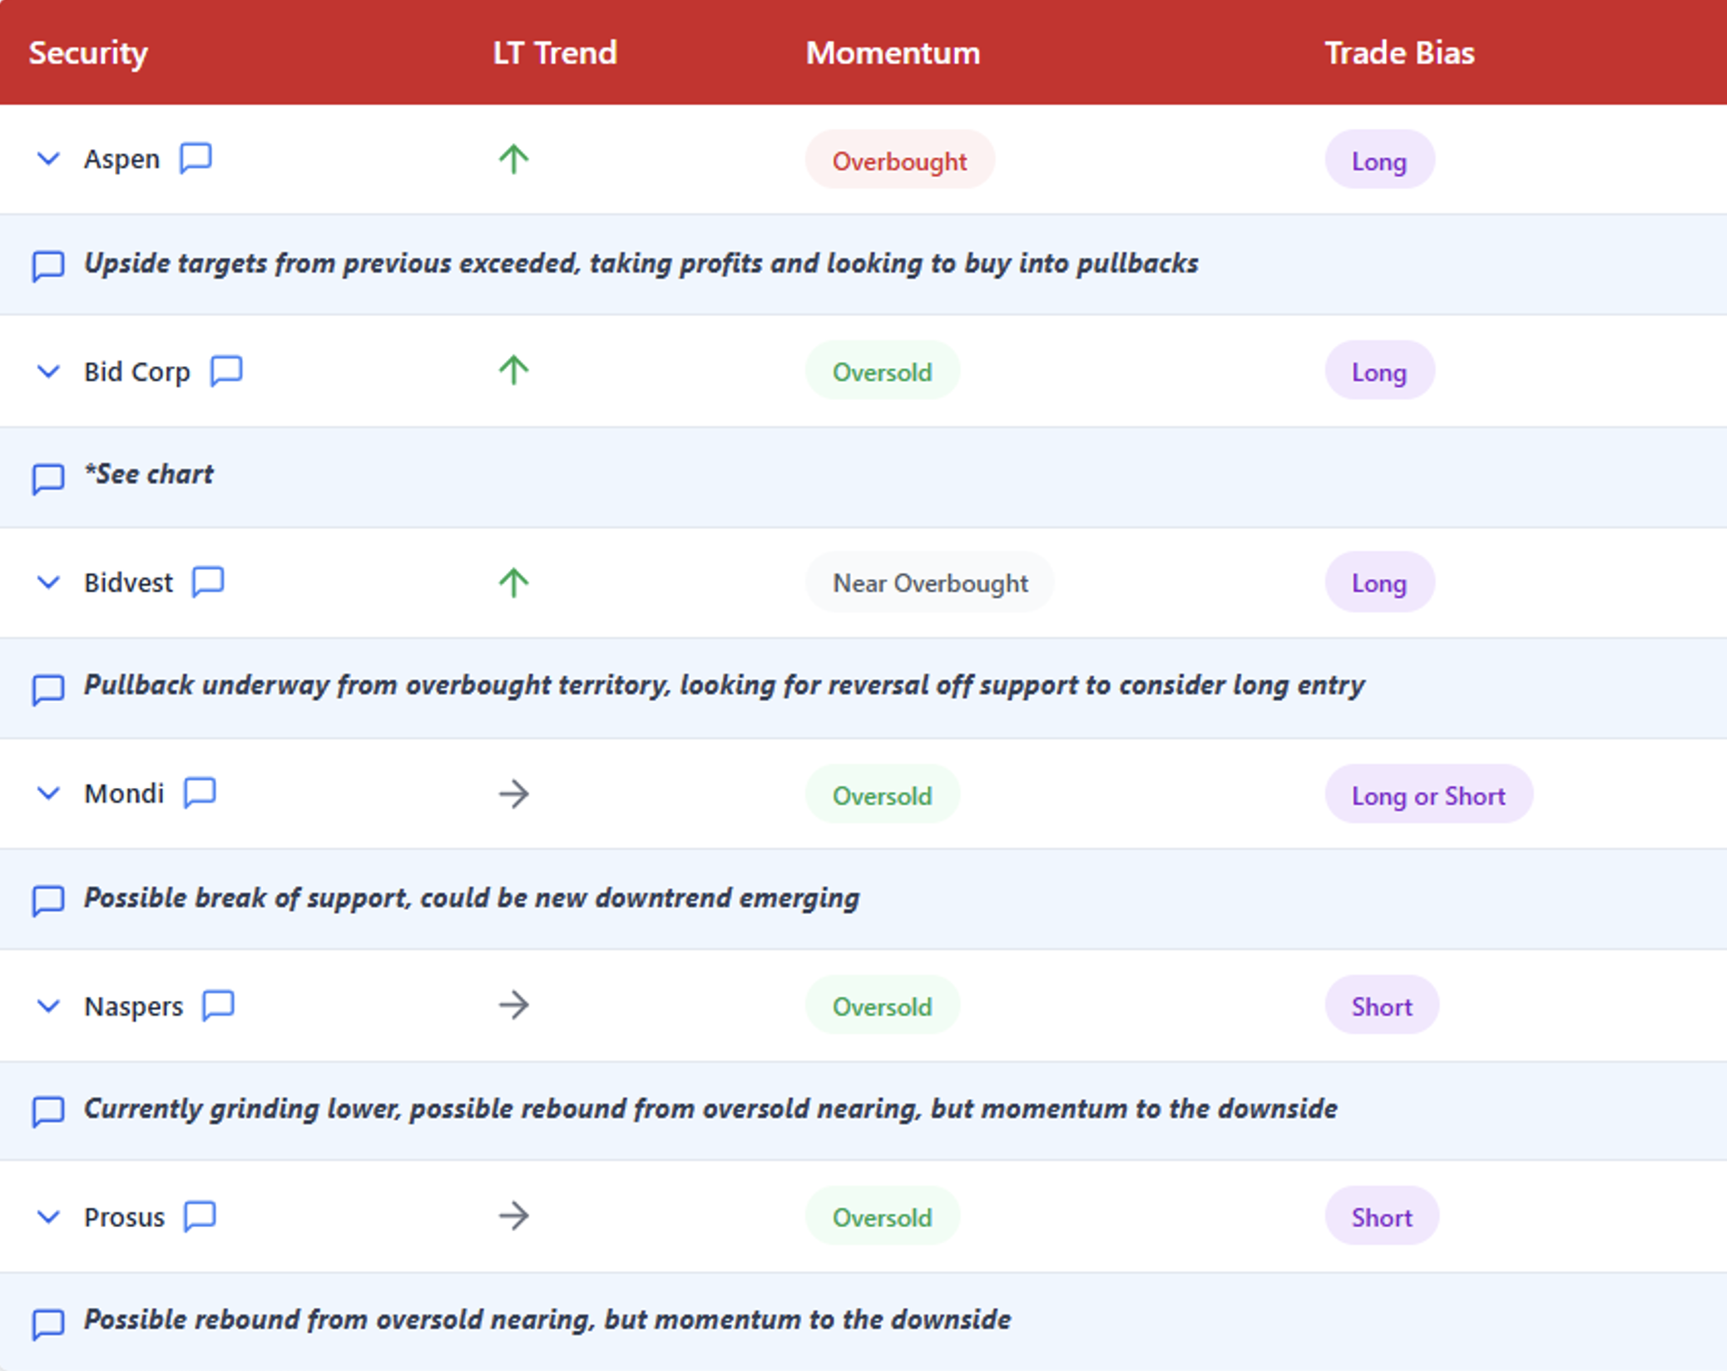The height and width of the screenshot is (1371, 1727).
Task: Collapse the Aspen row chevron
Action: [49, 158]
